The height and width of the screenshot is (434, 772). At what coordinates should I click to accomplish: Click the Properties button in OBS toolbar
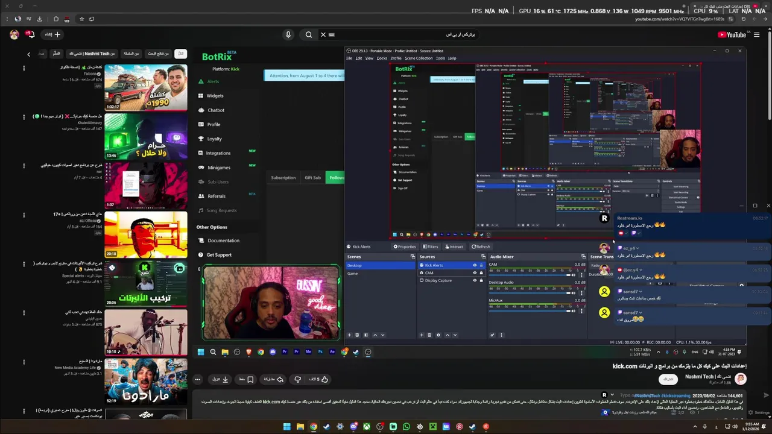(405, 247)
